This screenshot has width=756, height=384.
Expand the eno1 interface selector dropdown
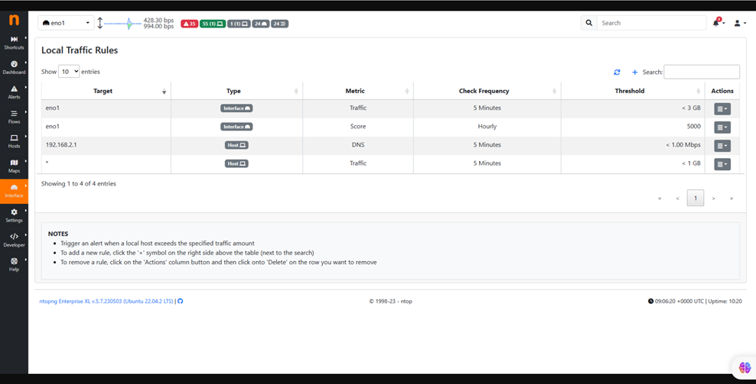(x=66, y=23)
